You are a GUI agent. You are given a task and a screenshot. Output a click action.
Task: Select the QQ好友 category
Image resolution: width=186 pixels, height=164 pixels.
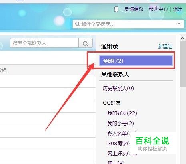(112, 103)
